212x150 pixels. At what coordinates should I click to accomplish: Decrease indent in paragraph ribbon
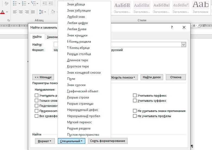[x=45, y=4]
